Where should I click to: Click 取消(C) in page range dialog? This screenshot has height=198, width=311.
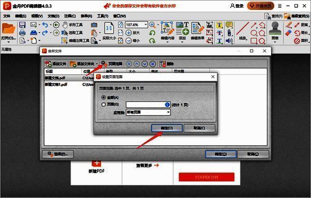coord(199,128)
